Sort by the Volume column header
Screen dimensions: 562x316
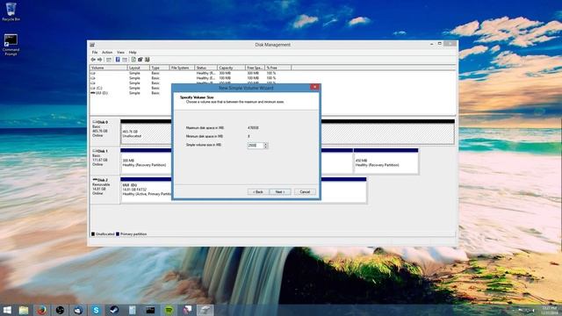108,68
